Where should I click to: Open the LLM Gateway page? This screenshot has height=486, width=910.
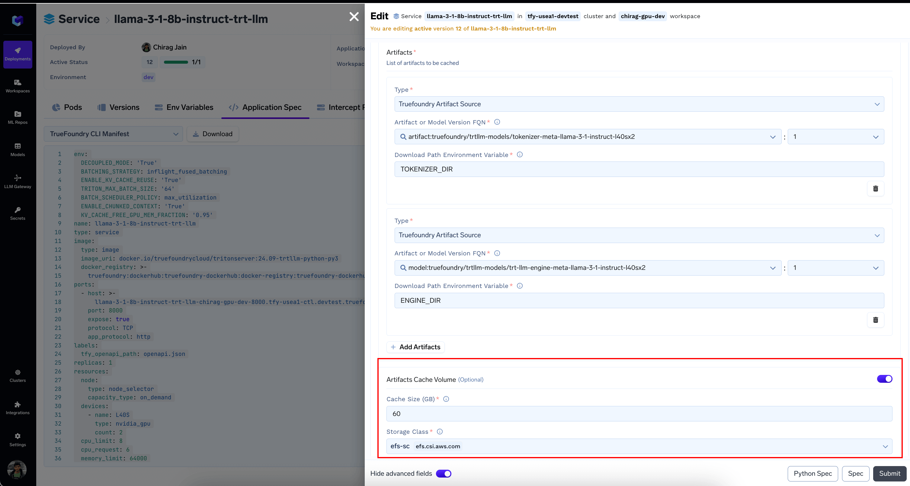coord(18,181)
